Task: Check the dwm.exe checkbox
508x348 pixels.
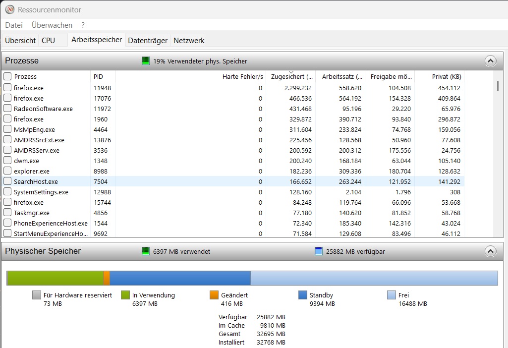Action: 7,161
